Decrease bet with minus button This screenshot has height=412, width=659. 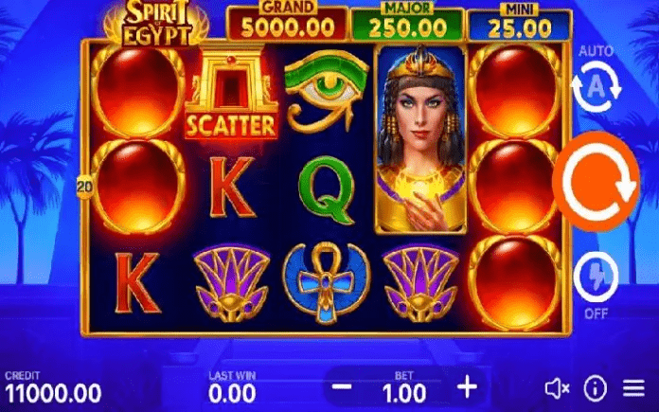tap(342, 386)
